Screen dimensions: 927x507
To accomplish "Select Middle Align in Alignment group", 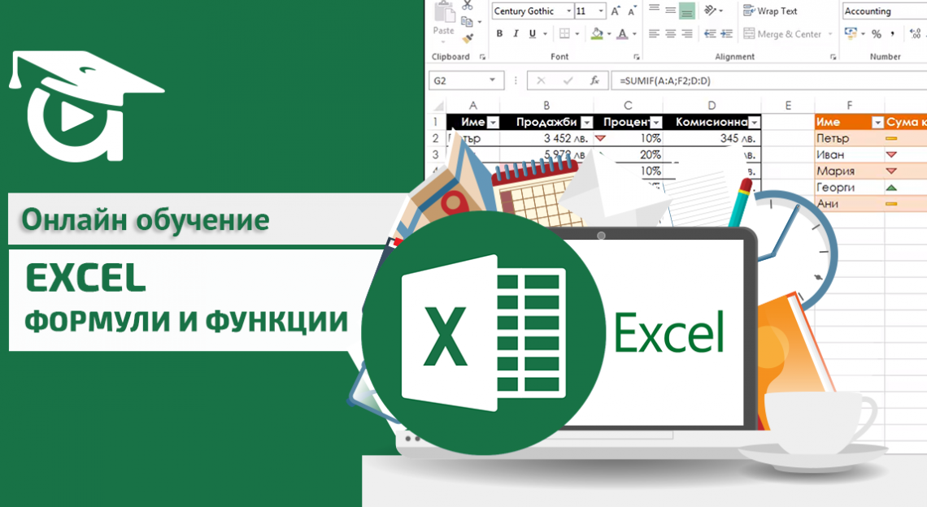I will (x=670, y=10).
